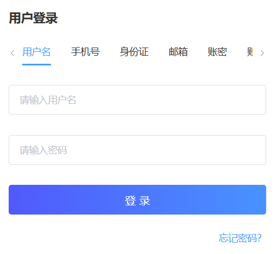Click the 请输入密码 placeholder text

43,150
